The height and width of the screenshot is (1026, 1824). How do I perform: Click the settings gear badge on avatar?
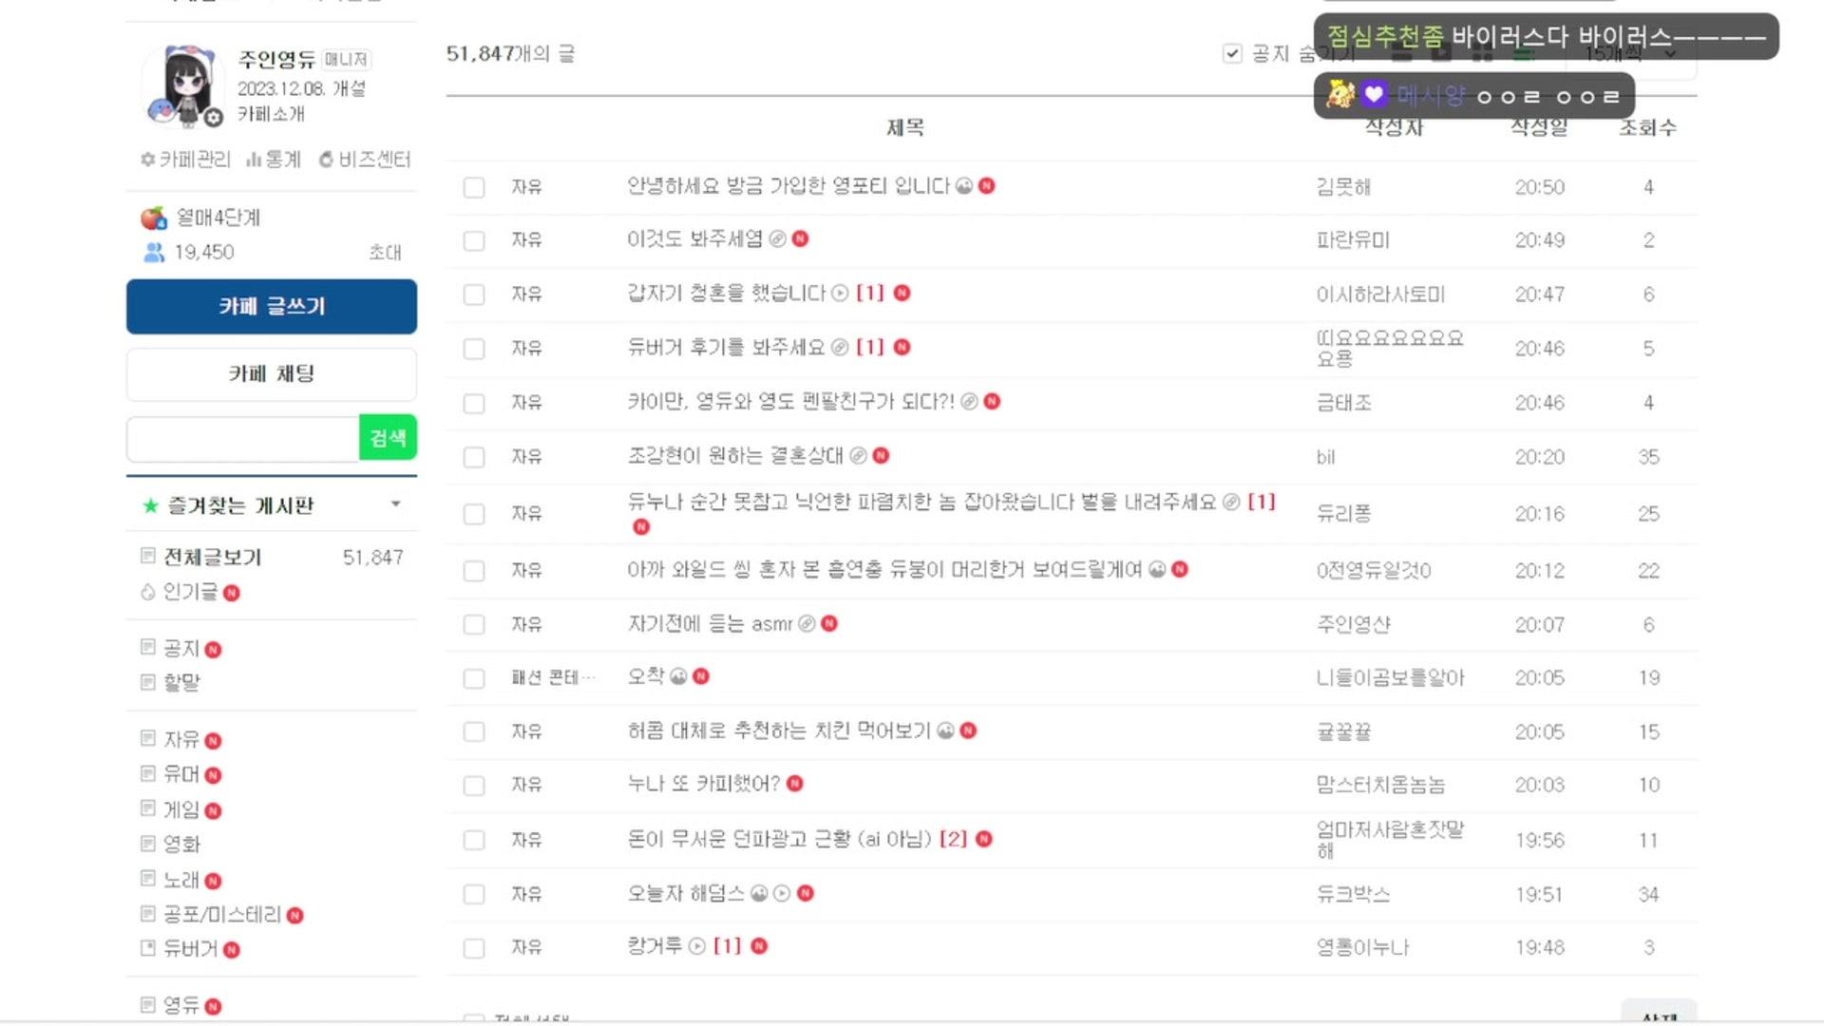tap(214, 118)
